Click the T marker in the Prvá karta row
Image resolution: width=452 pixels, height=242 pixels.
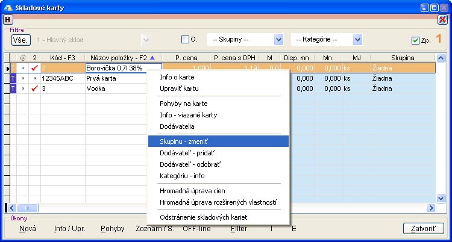click(13, 78)
